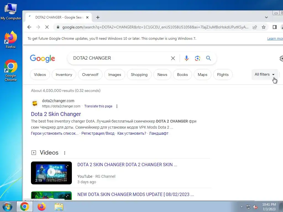This screenshot has width=283, height=212.
Task: Open My Computer desktop icon
Action: tap(11, 11)
